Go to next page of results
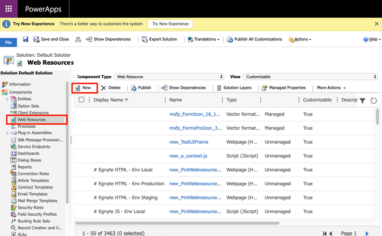The image size is (382, 236). 367,234
